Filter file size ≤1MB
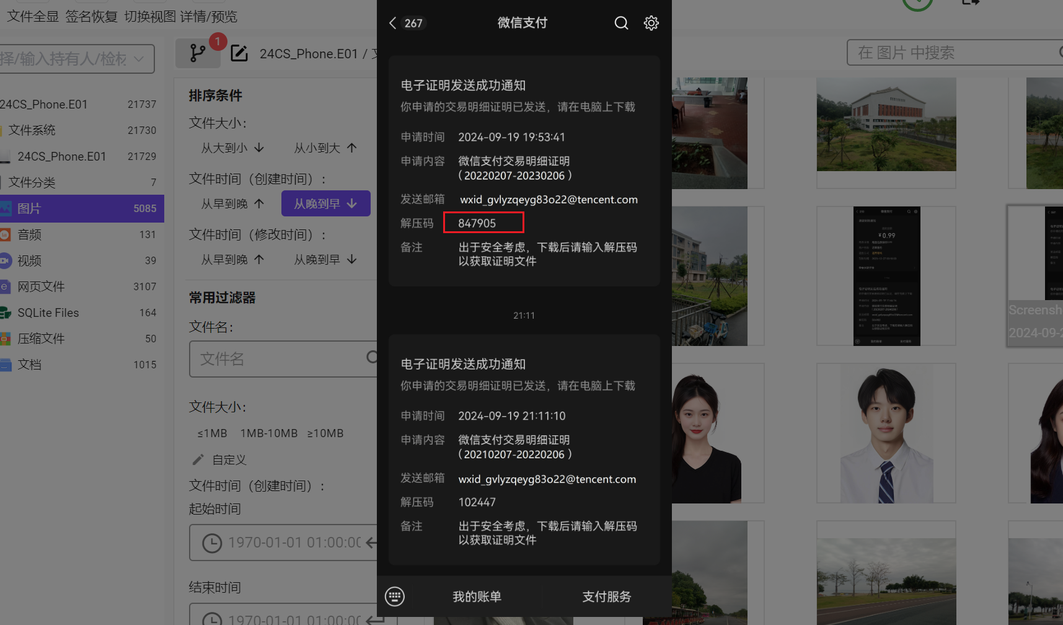 tap(213, 433)
